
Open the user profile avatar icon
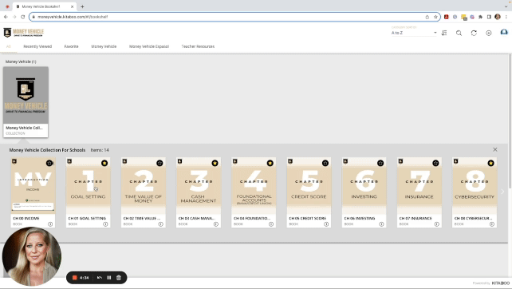tap(504, 32)
